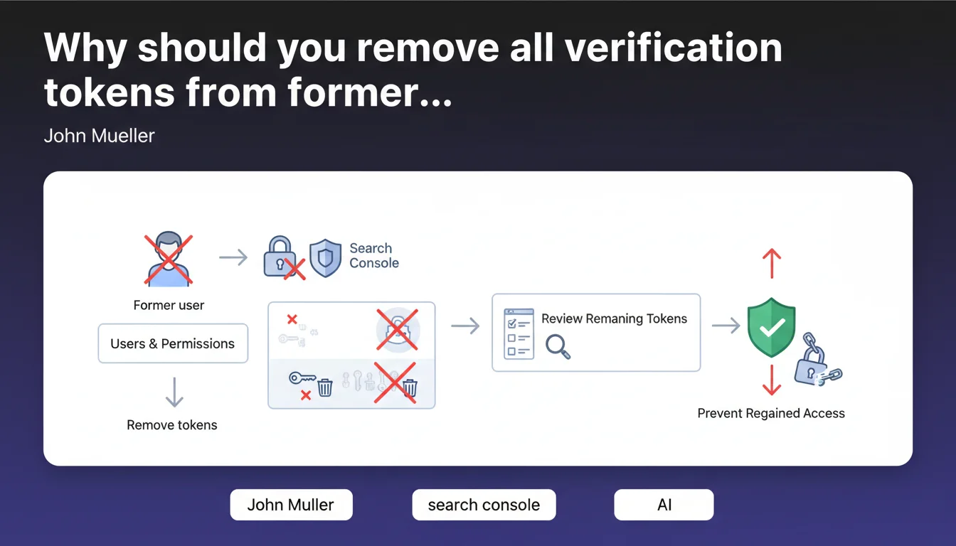Click the crossed-out circular lock in the token panel
Image resolution: width=956 pixels, height=546 pixels.
click(x=396, y=329)
